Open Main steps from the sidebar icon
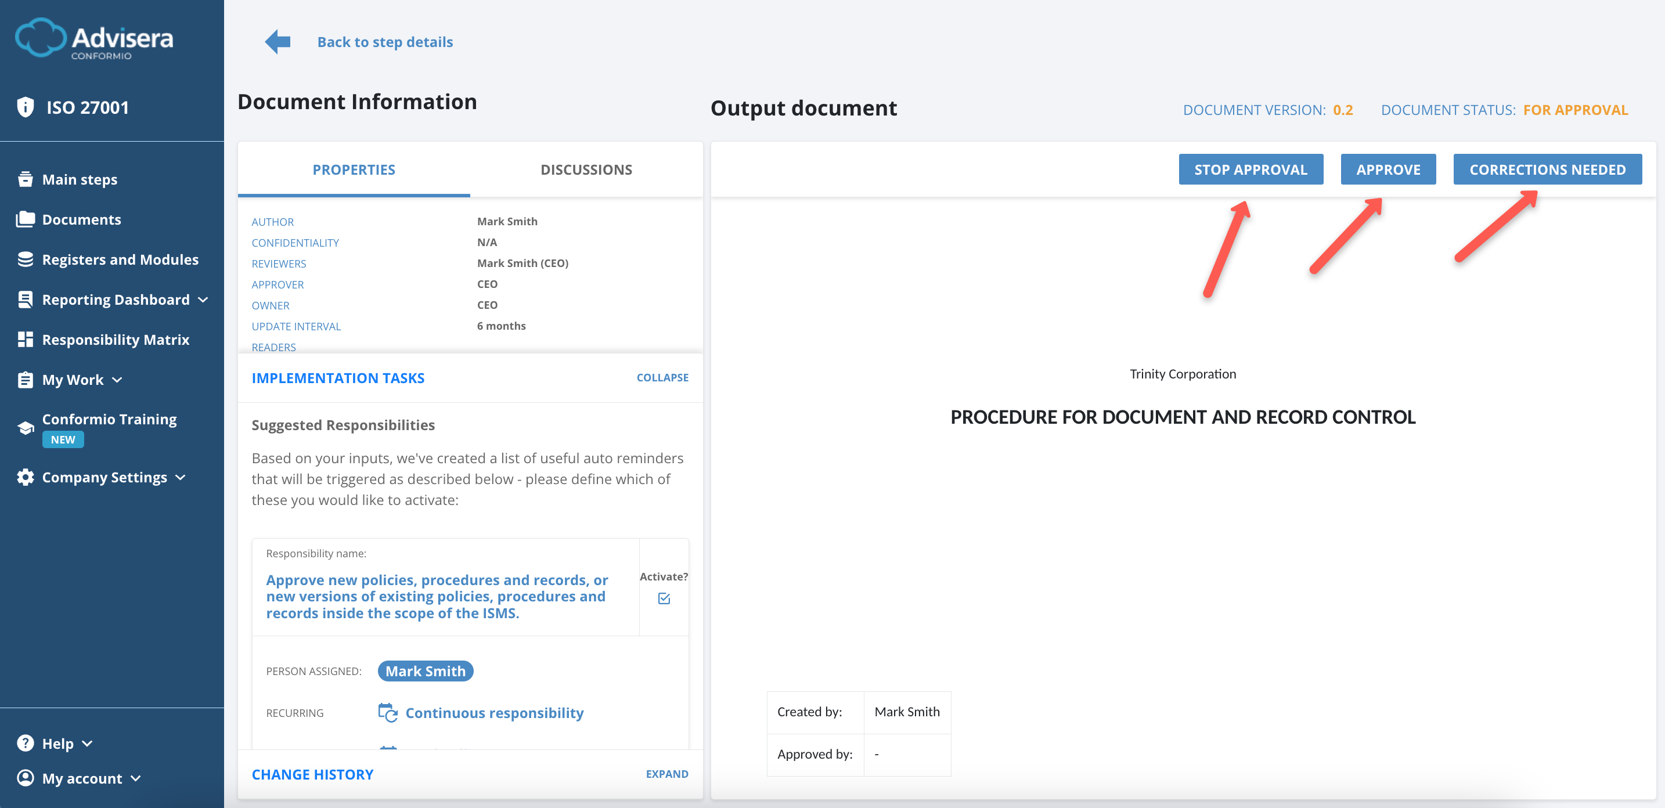Viewport: 1665px width, 808px height. [25, 179]
